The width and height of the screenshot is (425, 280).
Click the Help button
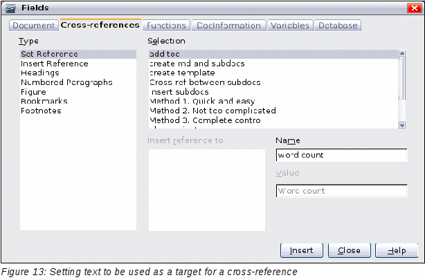(397, 250)
